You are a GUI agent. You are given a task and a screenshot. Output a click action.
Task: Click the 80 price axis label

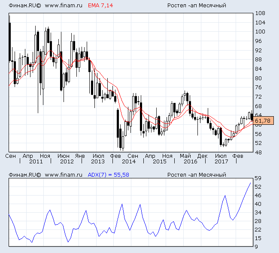point(258,78)
